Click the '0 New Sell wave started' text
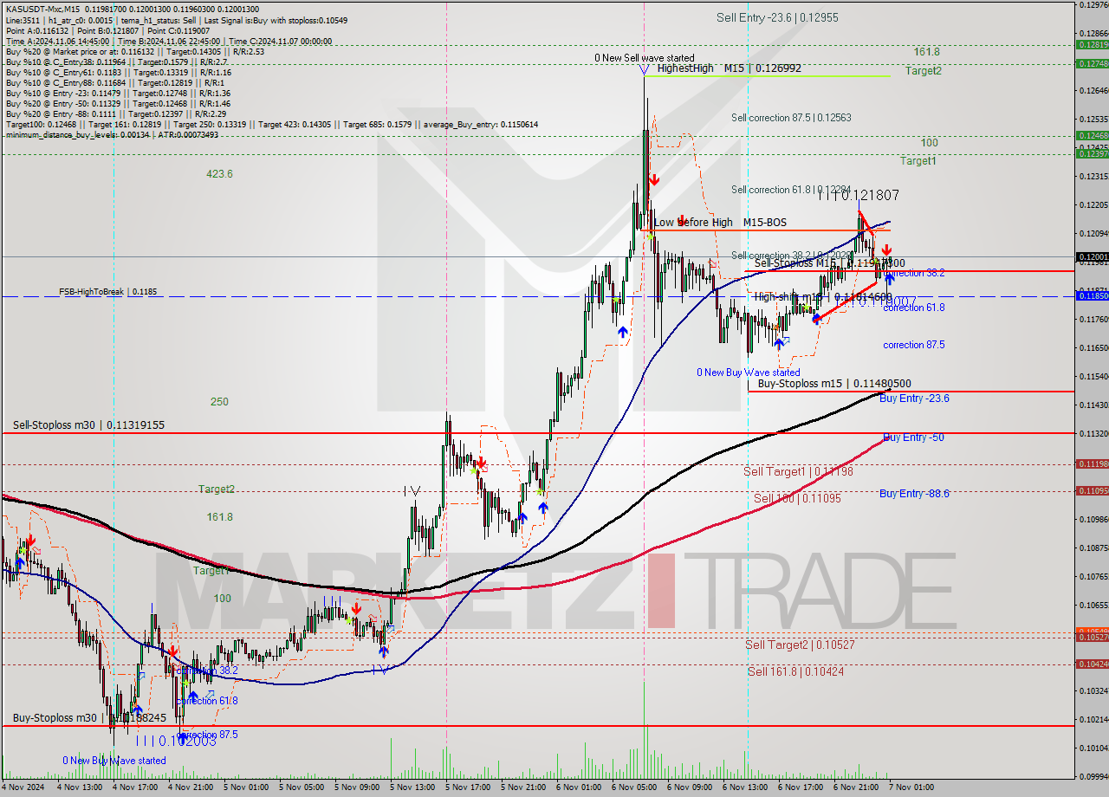Viewport: 1109px width, 797px height. (x=644, y=58)
